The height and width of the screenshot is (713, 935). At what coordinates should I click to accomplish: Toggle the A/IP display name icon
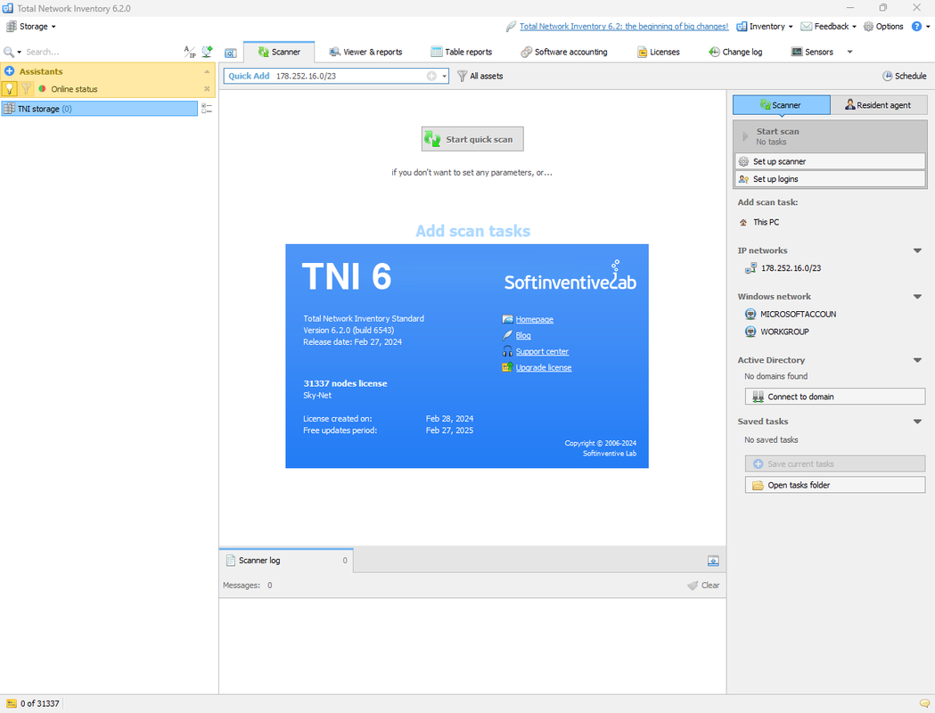(x=190, y=52)
